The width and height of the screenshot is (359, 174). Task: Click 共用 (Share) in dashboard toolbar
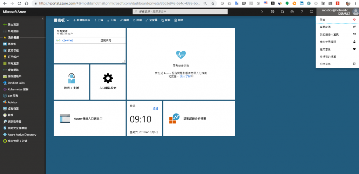(x=137, y=20)
